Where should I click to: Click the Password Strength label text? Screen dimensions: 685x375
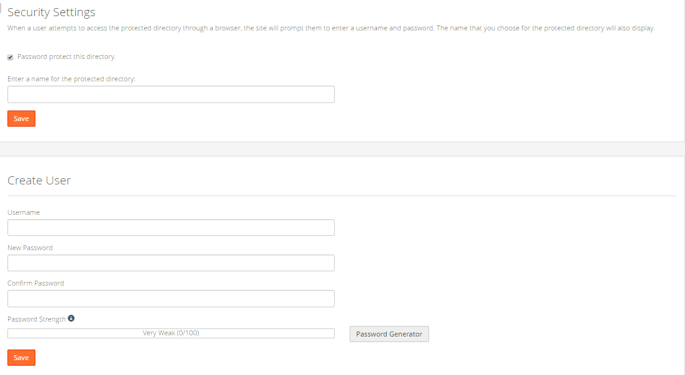click(36, 319)
